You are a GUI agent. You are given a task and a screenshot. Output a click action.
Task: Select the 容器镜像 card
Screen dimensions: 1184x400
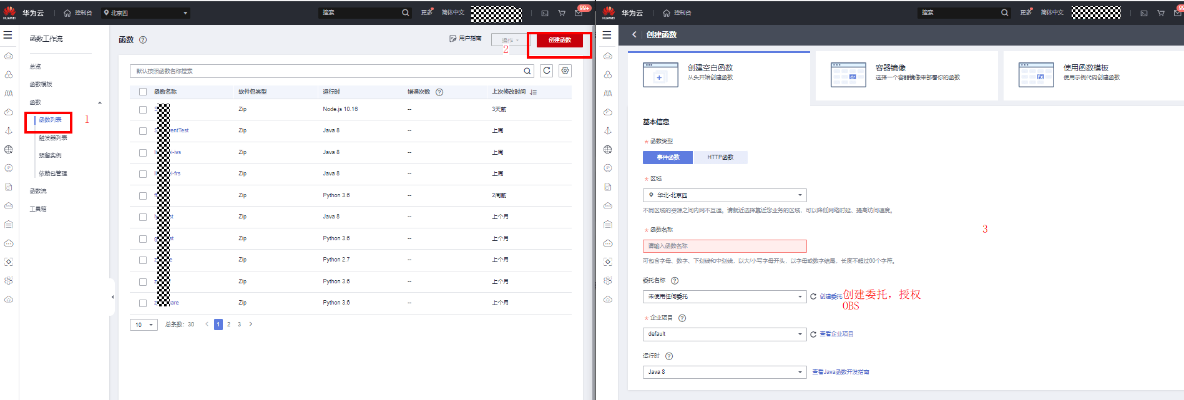tap(906, 75)
